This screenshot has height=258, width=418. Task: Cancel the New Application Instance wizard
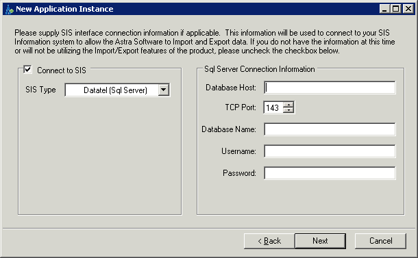(380, 241)
